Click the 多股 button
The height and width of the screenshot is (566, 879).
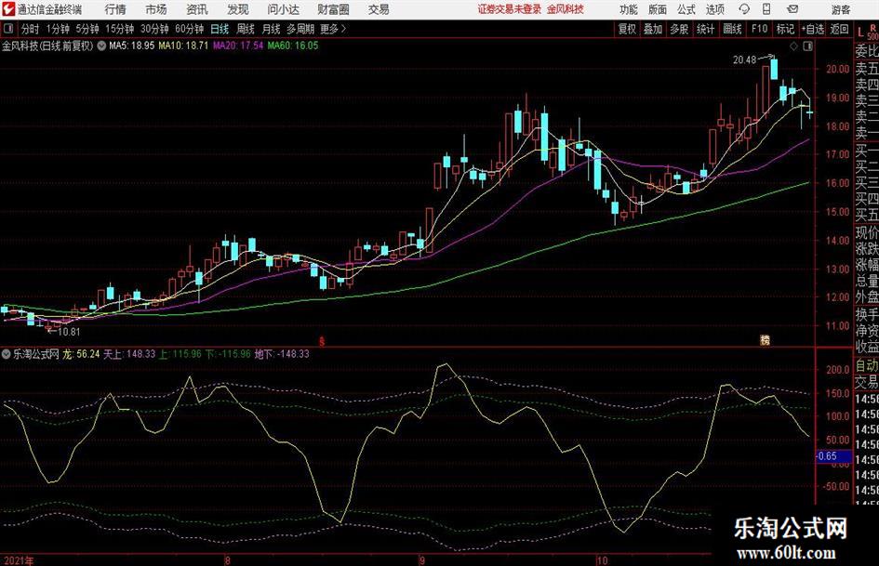[x=679, y=29]
